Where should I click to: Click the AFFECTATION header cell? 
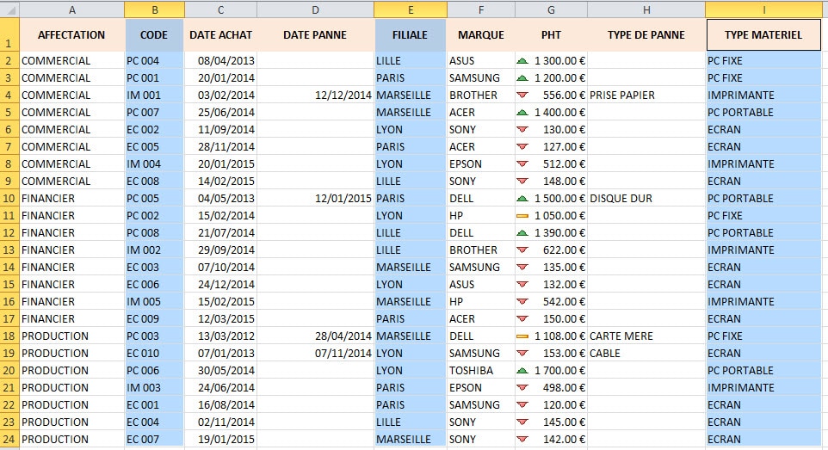tap(71, 35)
